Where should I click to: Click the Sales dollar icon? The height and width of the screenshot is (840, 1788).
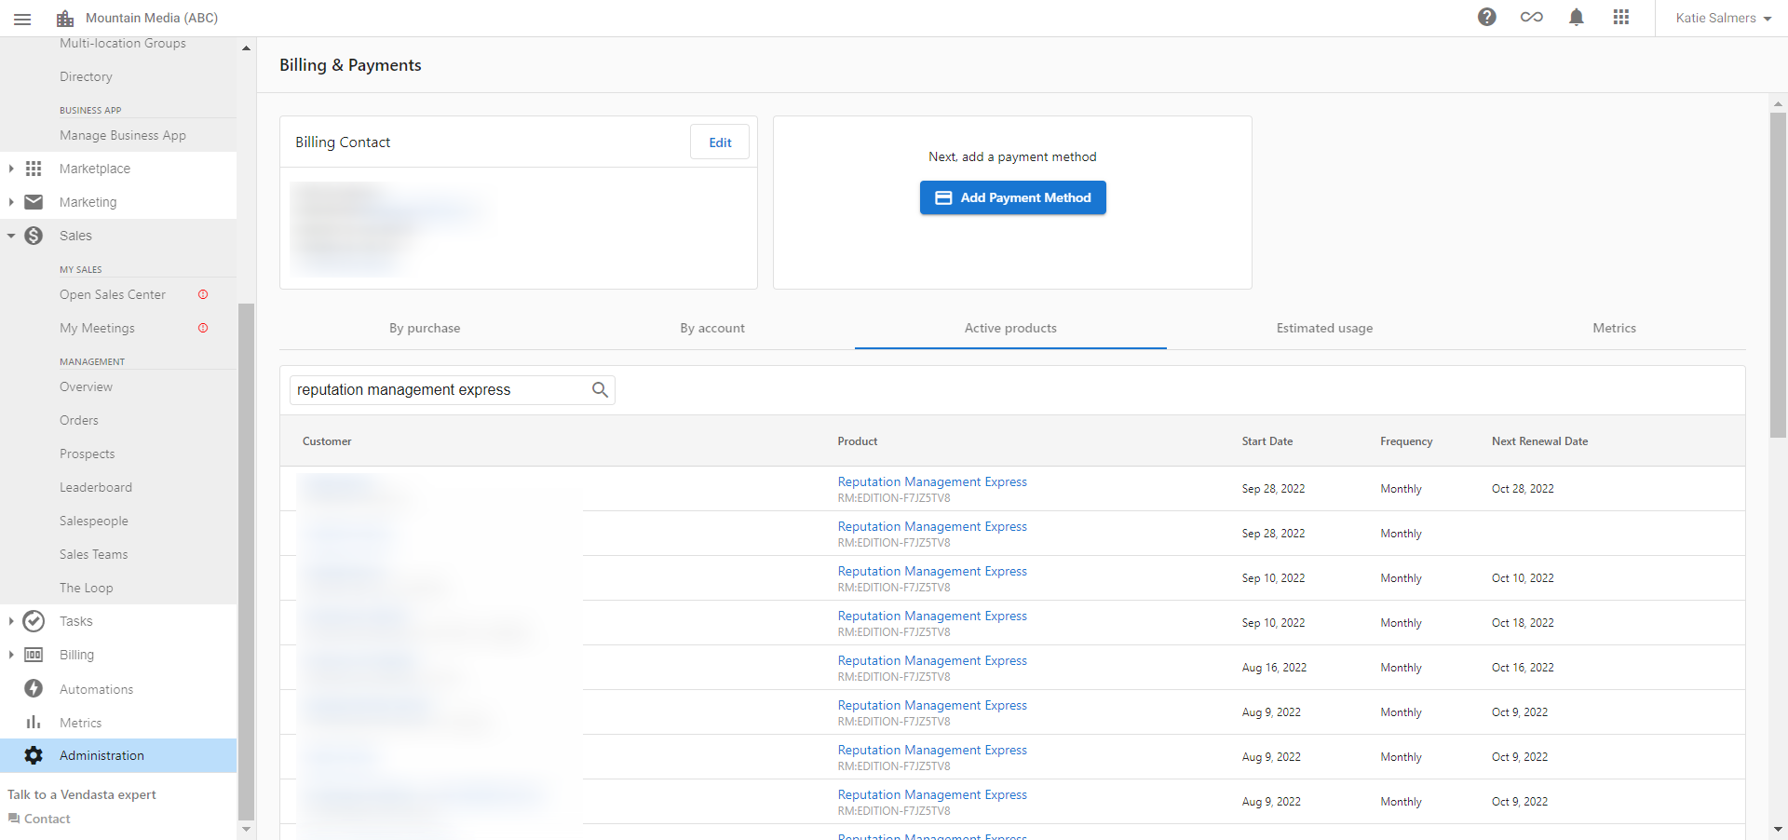click(34, 236)
